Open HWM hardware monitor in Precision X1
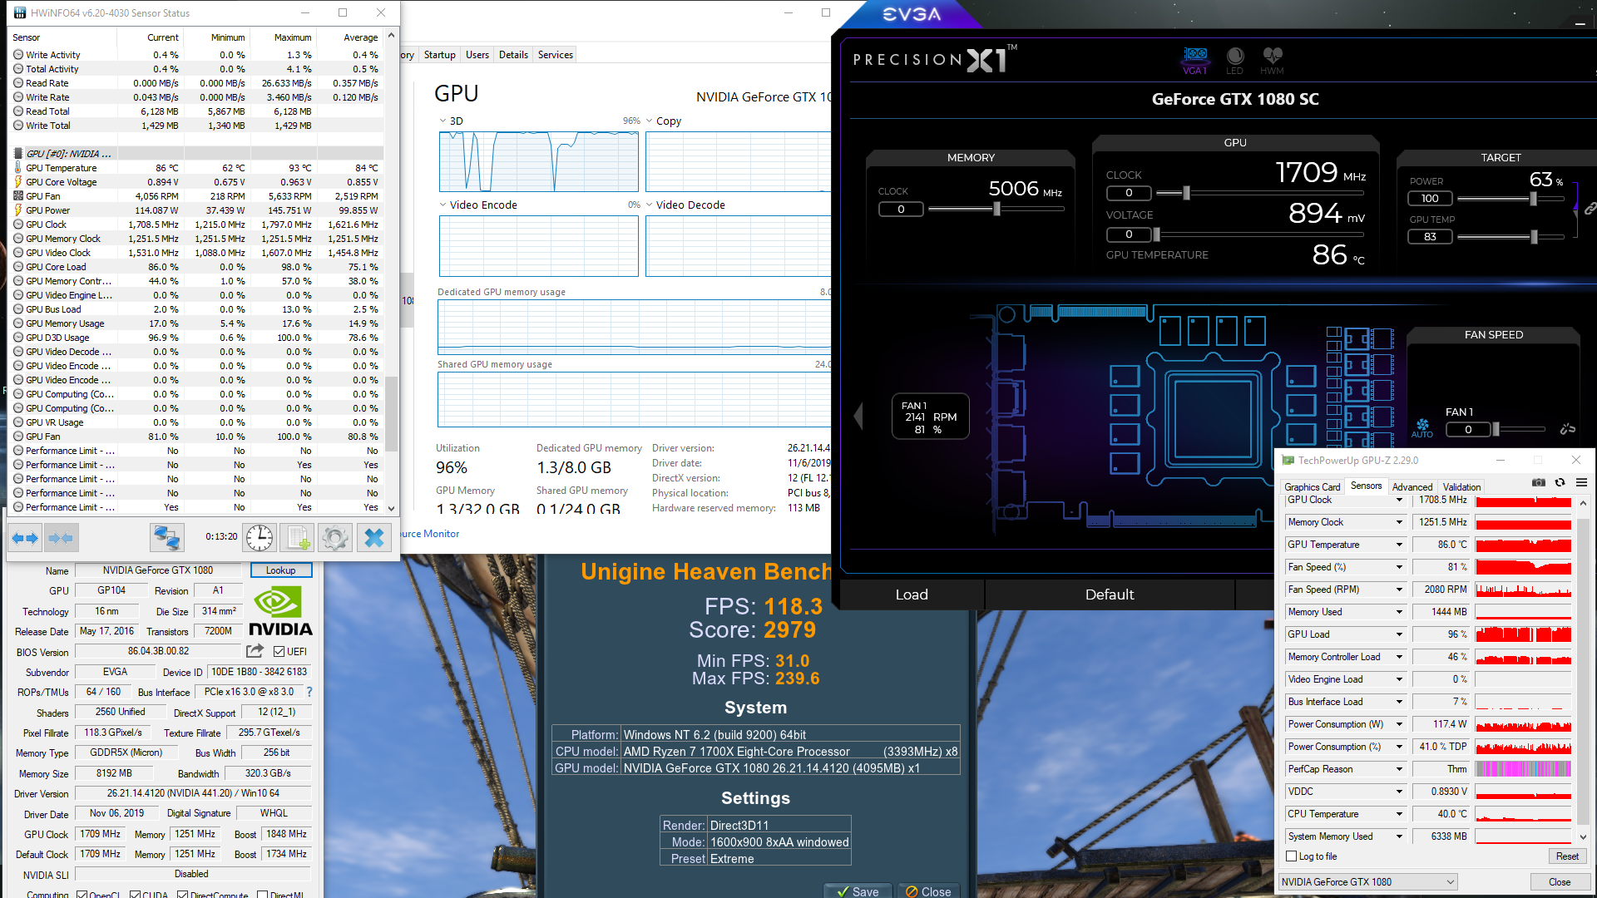Viewport: 1597px width, 898px height. (x=1272, y=61)
